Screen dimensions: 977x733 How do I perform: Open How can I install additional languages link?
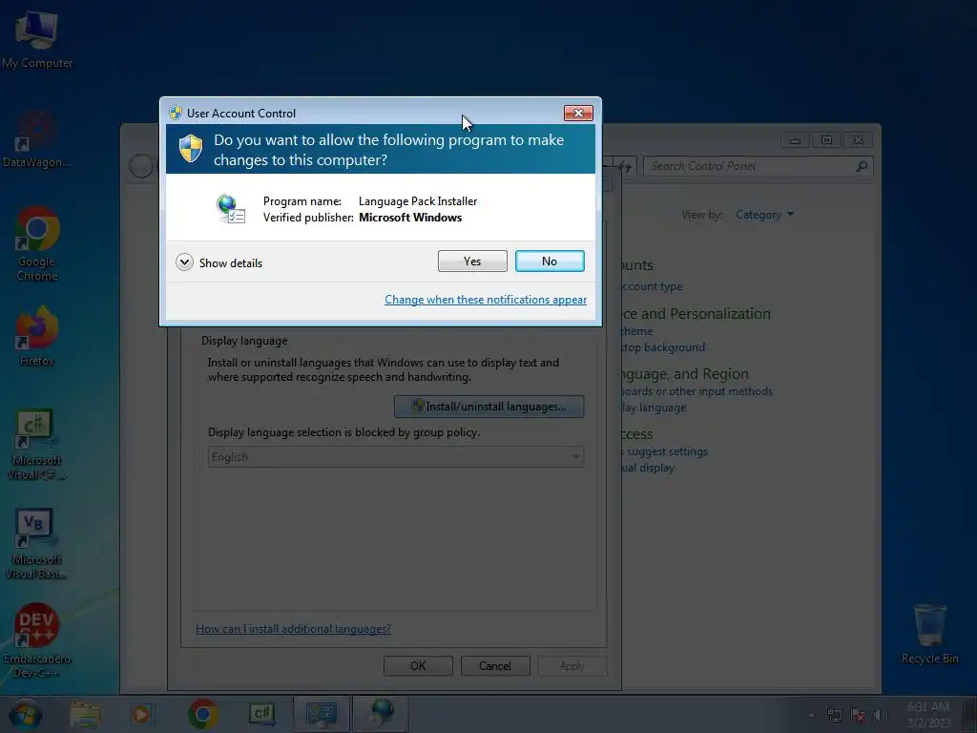[294, 629]
